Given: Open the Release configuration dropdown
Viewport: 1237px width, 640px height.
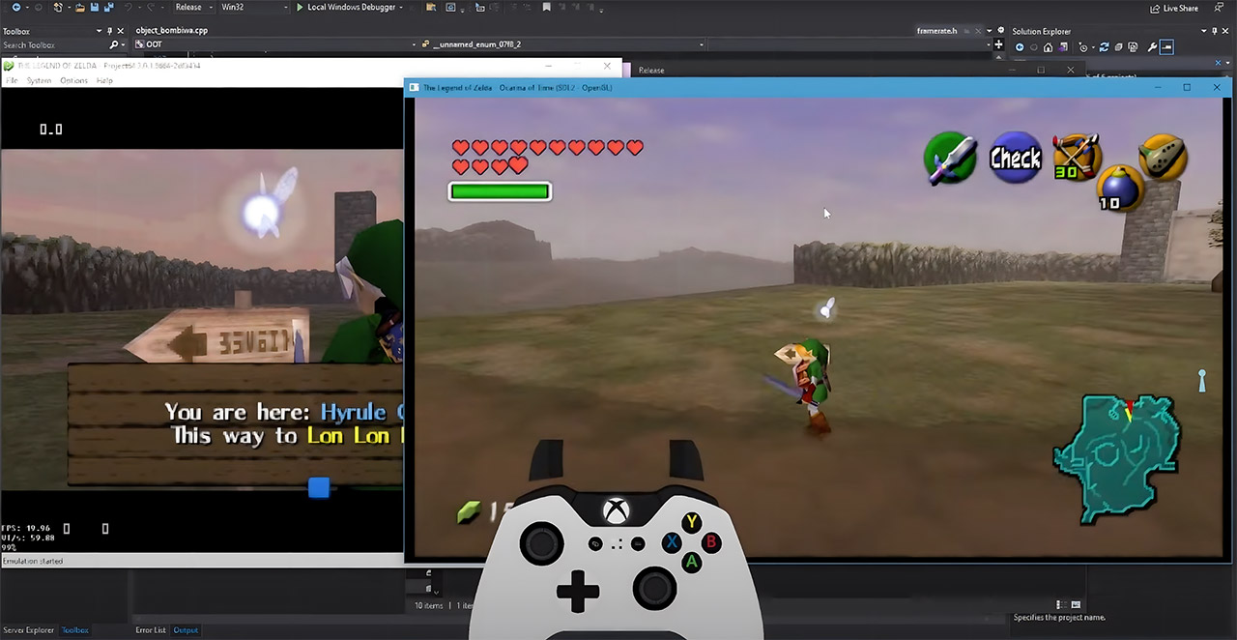Looking at the screenshot, I should click(192, 7).
